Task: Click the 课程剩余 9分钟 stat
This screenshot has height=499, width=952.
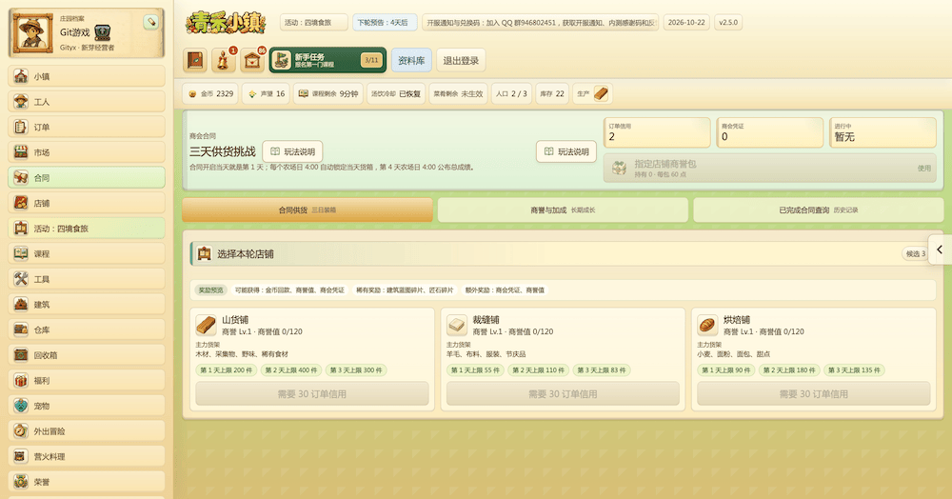Action: 328,93
